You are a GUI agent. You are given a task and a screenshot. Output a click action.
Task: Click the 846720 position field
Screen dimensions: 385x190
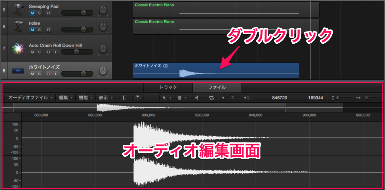(272, 98)
